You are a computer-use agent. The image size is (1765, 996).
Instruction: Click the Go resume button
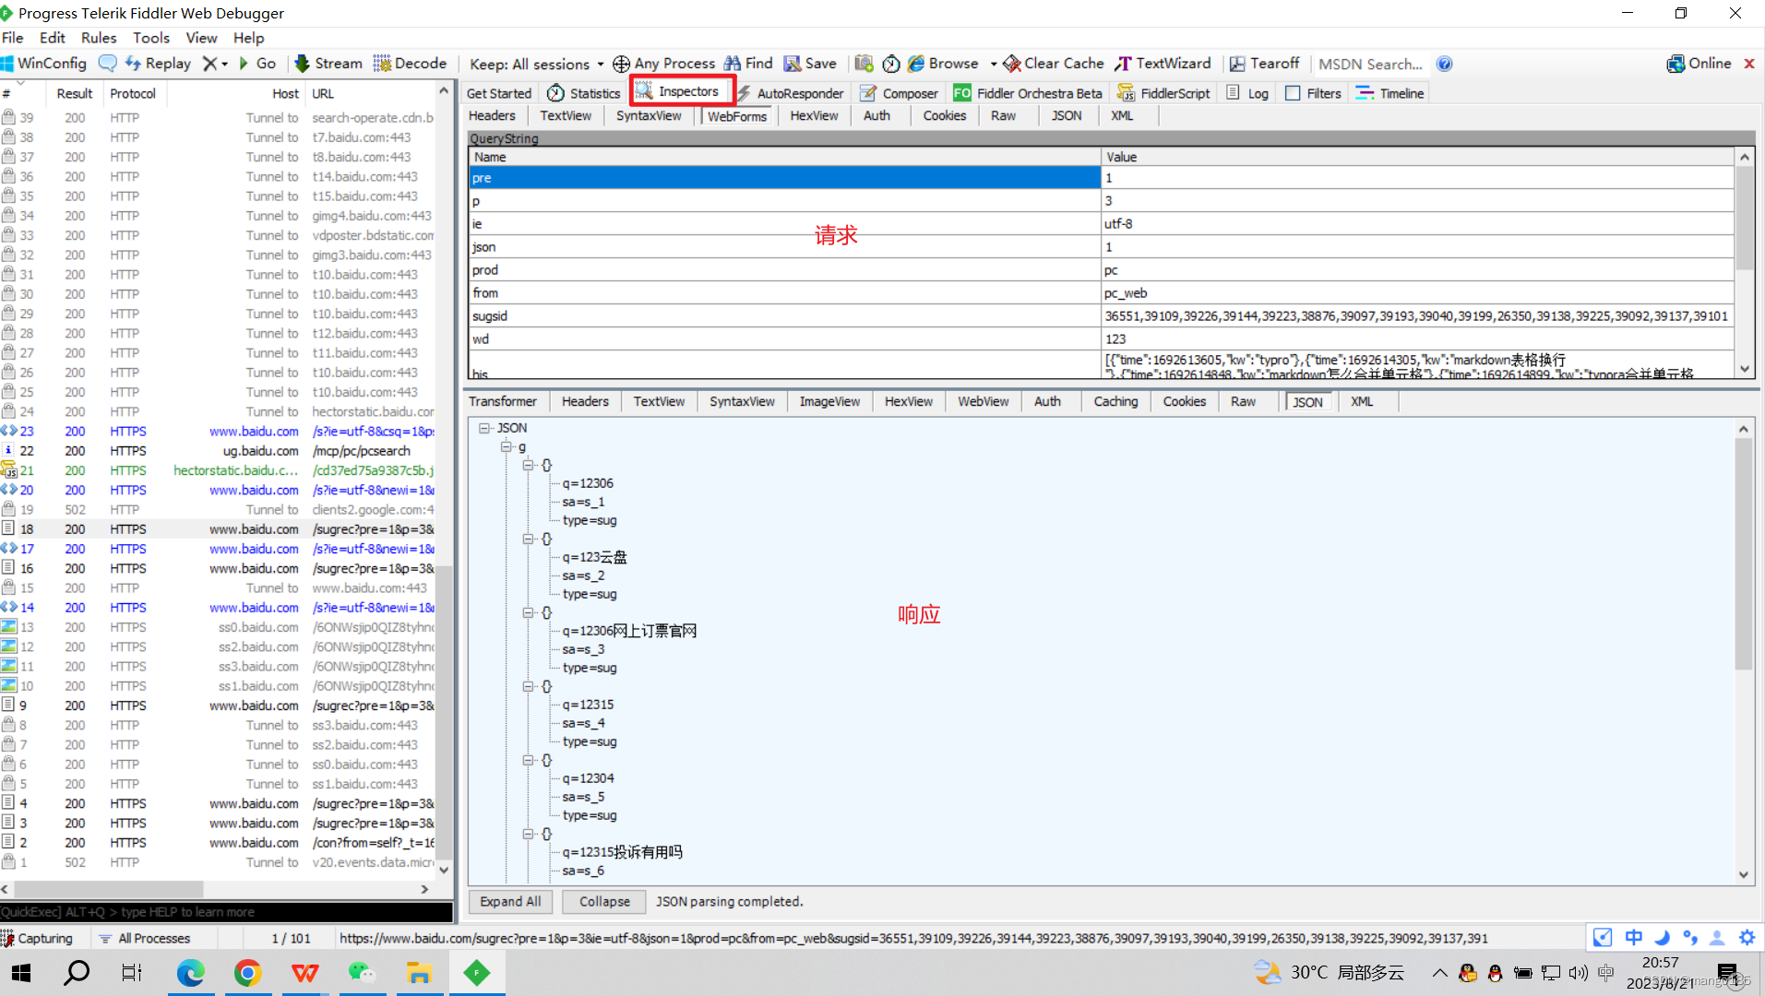point(257,64)
